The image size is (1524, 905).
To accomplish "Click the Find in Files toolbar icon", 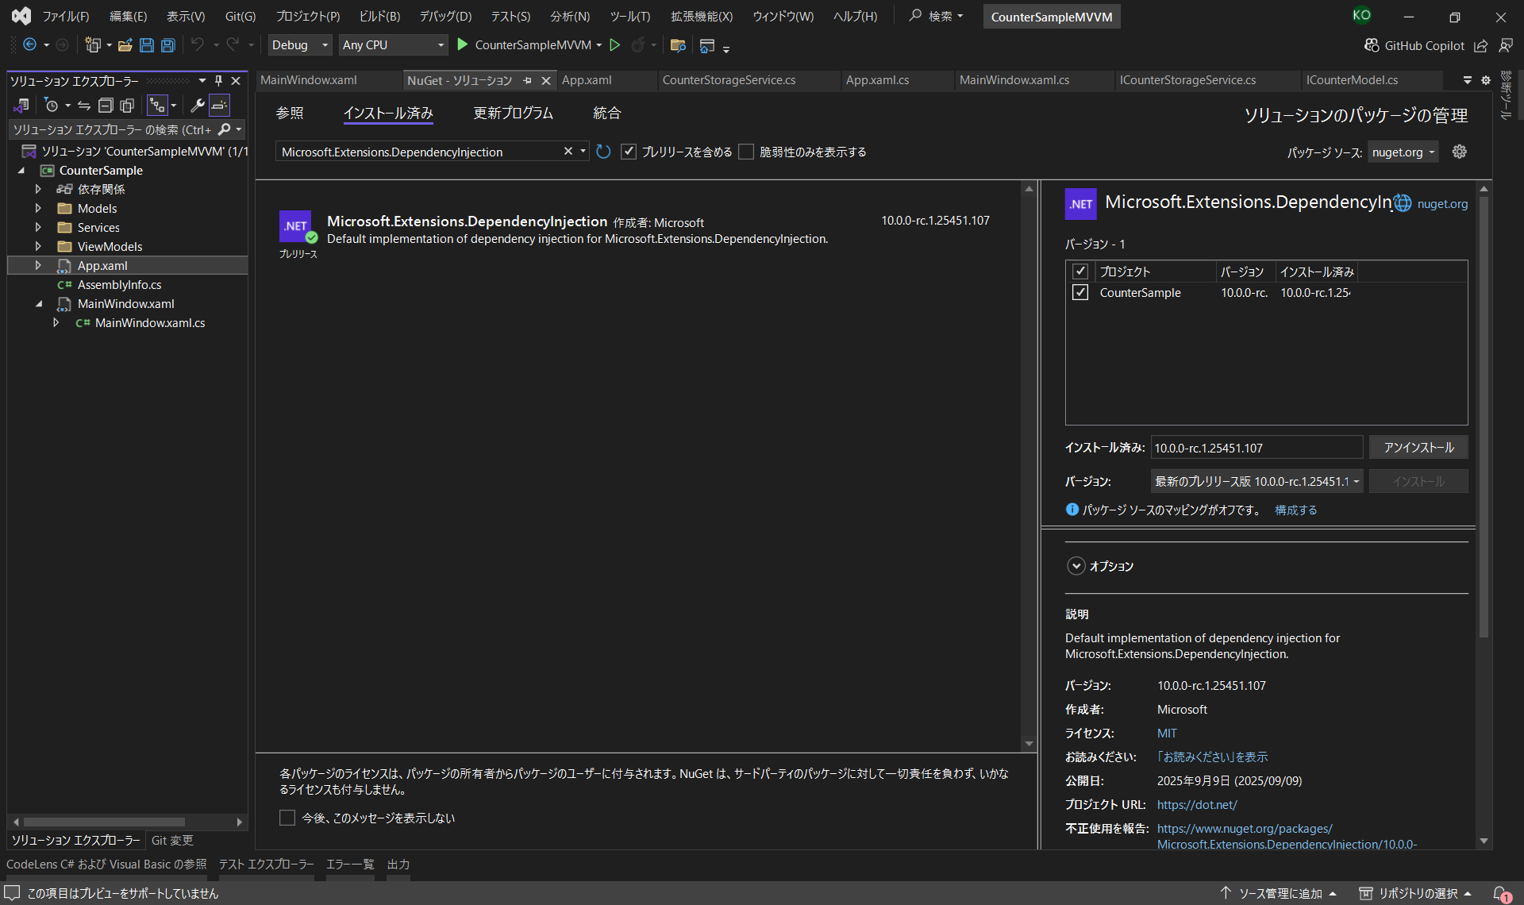I will pos(677,45).
